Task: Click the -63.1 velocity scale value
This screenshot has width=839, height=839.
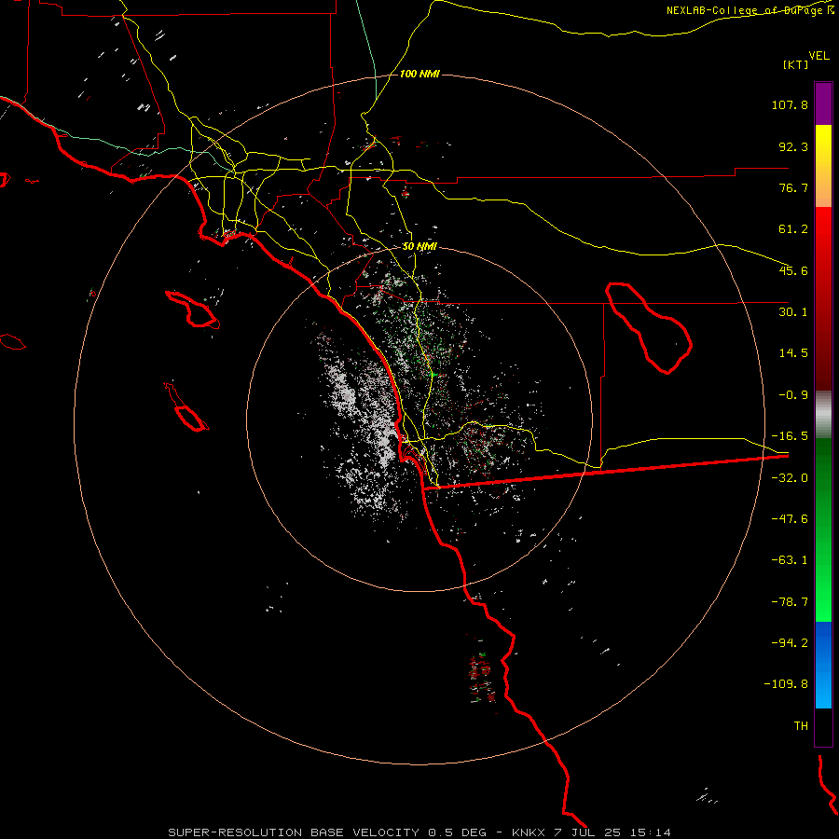Action: pyautogui.click(x=790, y=560)
